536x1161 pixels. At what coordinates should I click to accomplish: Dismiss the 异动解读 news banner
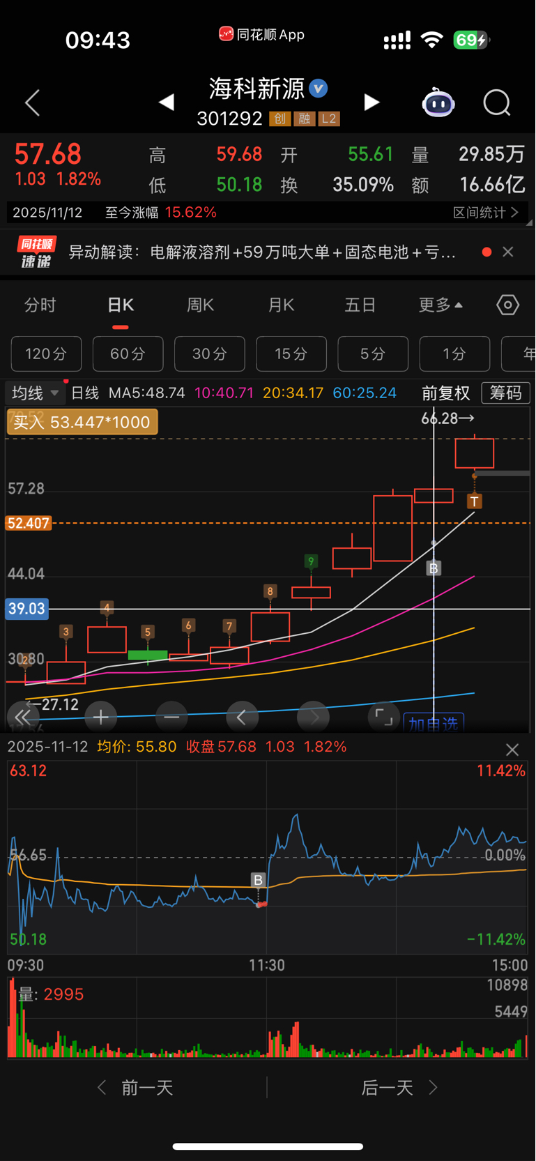pyautogui.click(x=508, y=252)
